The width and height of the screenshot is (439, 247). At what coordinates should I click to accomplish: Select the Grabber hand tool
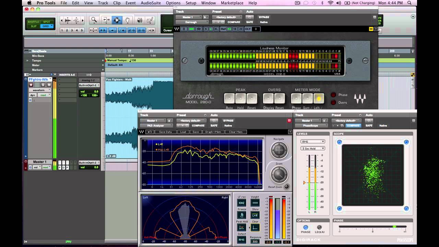[x=128, y=20]
